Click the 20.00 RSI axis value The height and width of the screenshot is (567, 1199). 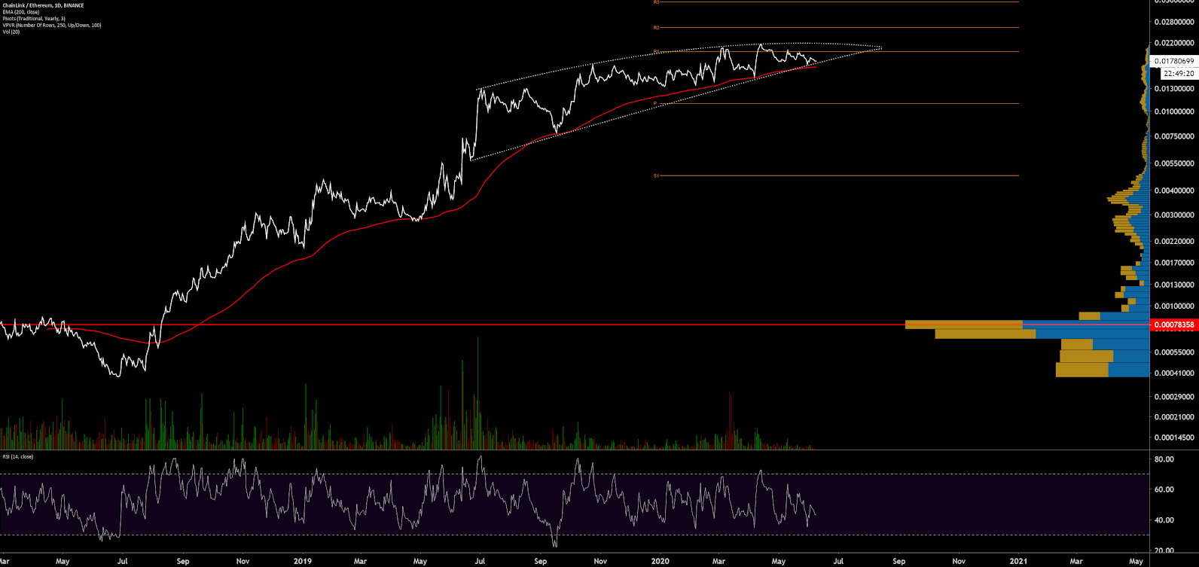tap(1165, 550)
